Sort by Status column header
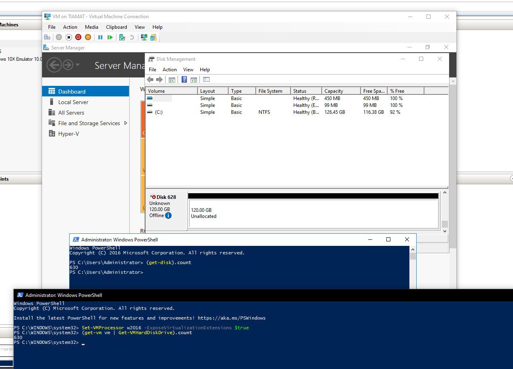 306,91
